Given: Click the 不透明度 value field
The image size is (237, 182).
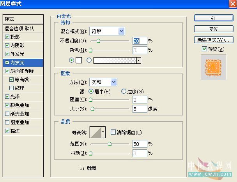Looking at the screenshot, I should click(140, 41).
